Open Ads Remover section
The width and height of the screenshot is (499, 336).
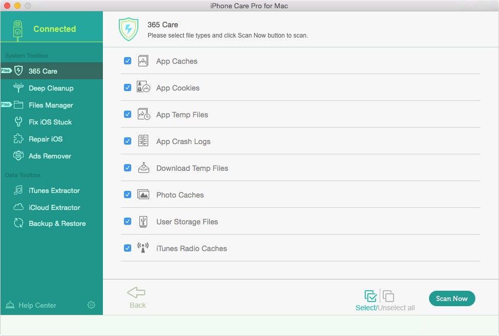coord(51,155)
